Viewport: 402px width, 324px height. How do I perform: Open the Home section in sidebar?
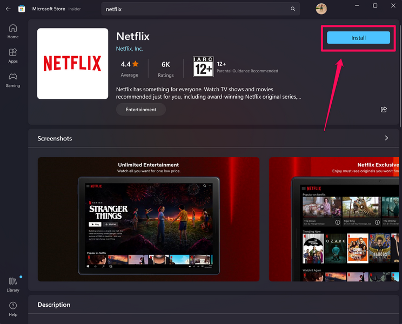13,31
